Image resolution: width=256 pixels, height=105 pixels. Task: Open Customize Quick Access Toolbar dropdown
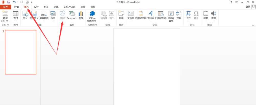(31, 2)
